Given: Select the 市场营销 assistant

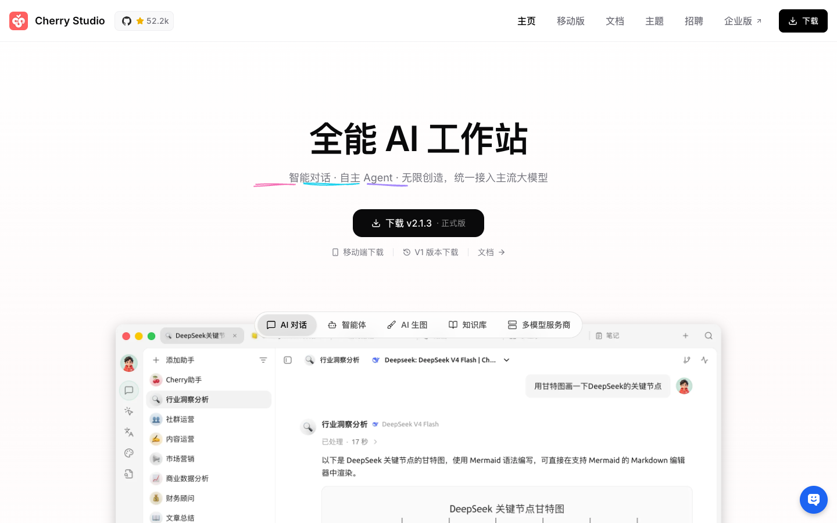Looking at the screenshot, I should [209, 459].
